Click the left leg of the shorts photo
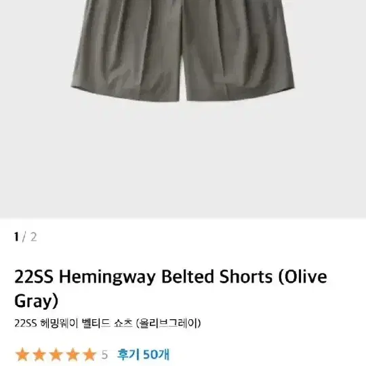 (126, 54)
